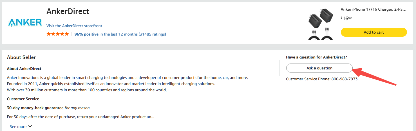Click the About Seller section heading
The image size is (416, 131).
click(21, 57)
